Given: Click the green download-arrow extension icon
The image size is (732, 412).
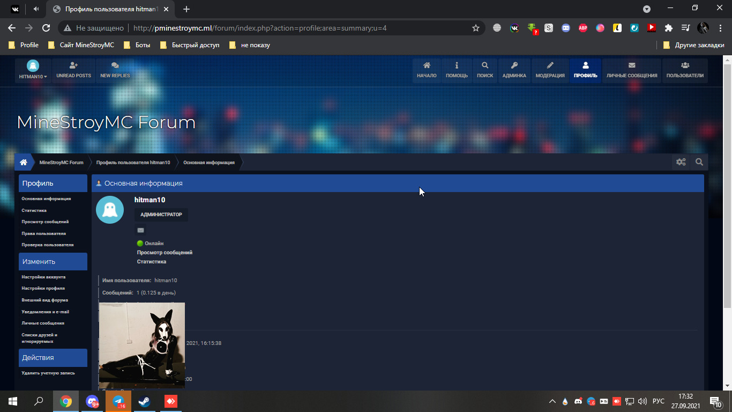Looking at the screenshot, I should pyautogui.click(x=532, y=28).
